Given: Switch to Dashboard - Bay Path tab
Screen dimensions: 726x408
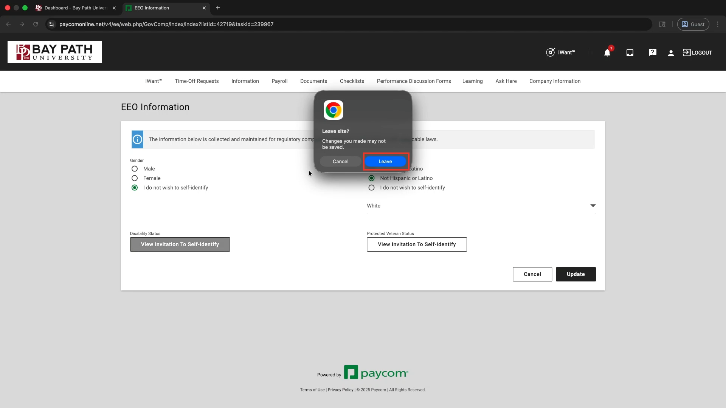Looking at the screenshot, I should [76, 8].
